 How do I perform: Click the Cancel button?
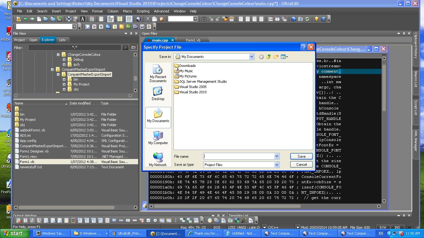[301, 165]
